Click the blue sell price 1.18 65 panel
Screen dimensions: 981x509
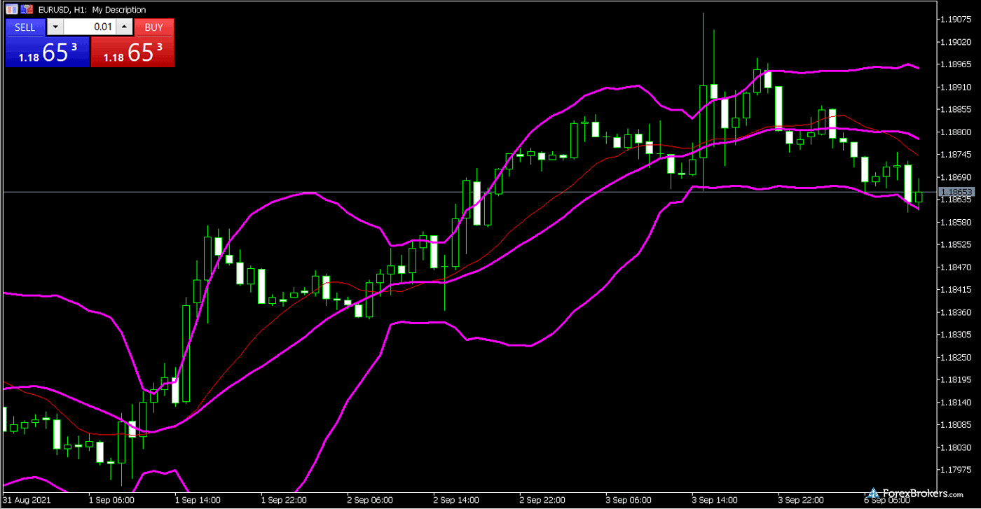coord(47,52)
